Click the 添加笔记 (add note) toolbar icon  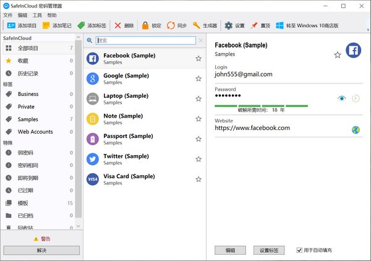point(46,26)
